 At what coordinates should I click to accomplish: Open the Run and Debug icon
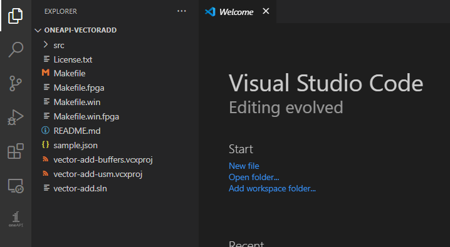pos(16,118)
